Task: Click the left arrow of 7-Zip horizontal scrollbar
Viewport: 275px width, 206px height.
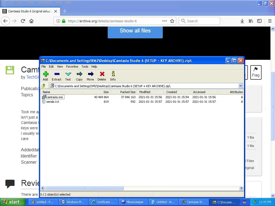Action: tap(43, 188)
